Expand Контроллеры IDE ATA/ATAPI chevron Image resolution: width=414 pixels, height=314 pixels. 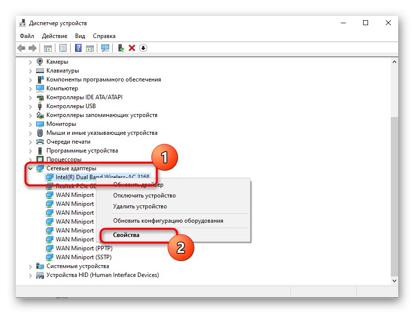[x=30, y=98]
